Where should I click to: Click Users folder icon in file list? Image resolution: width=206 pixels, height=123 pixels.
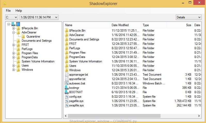tap(66, 66)
